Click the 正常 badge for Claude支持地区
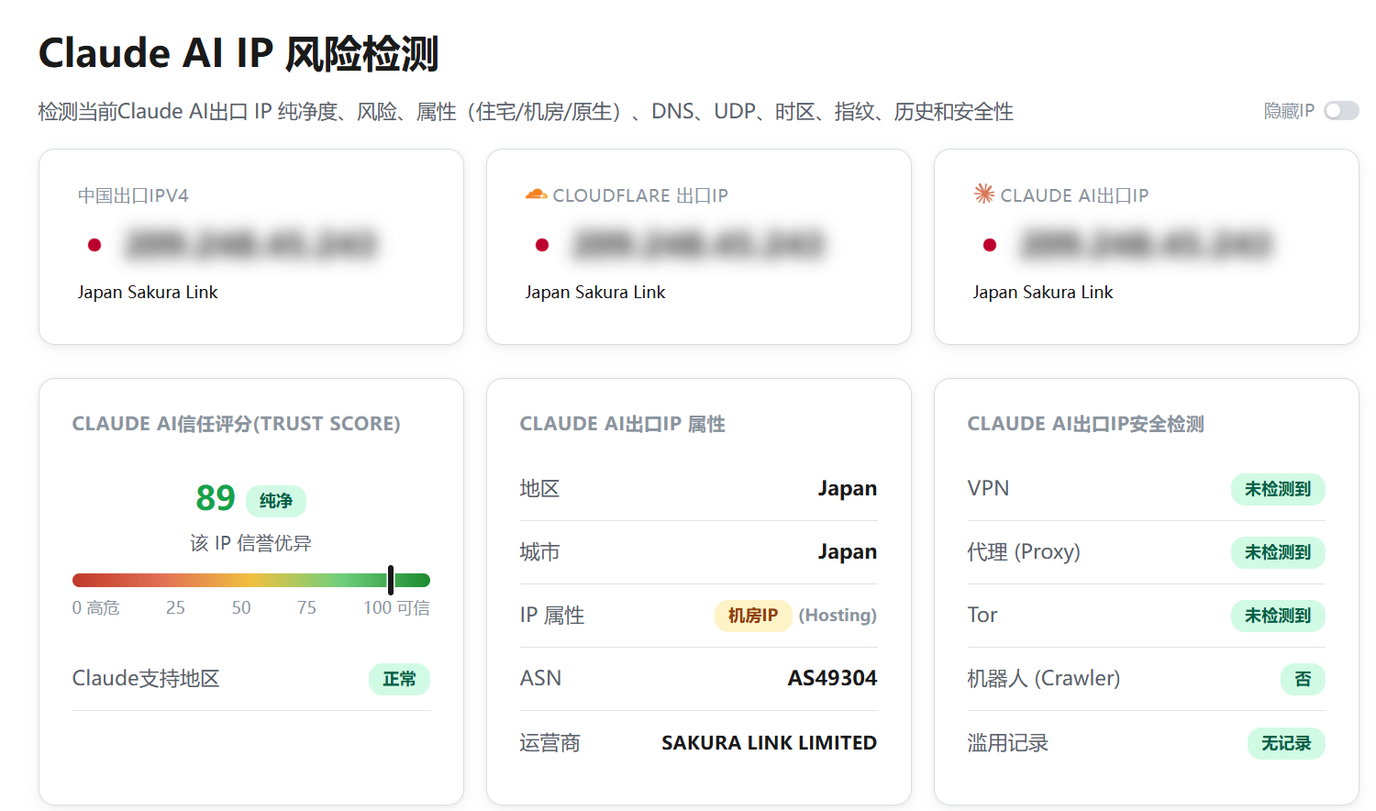The height and width of the screenshot is (811, 1376). tap(399, 679)
